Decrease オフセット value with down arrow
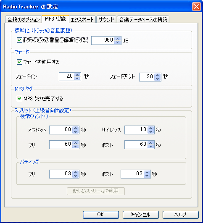The image size is (203, 223). [76, 132]
